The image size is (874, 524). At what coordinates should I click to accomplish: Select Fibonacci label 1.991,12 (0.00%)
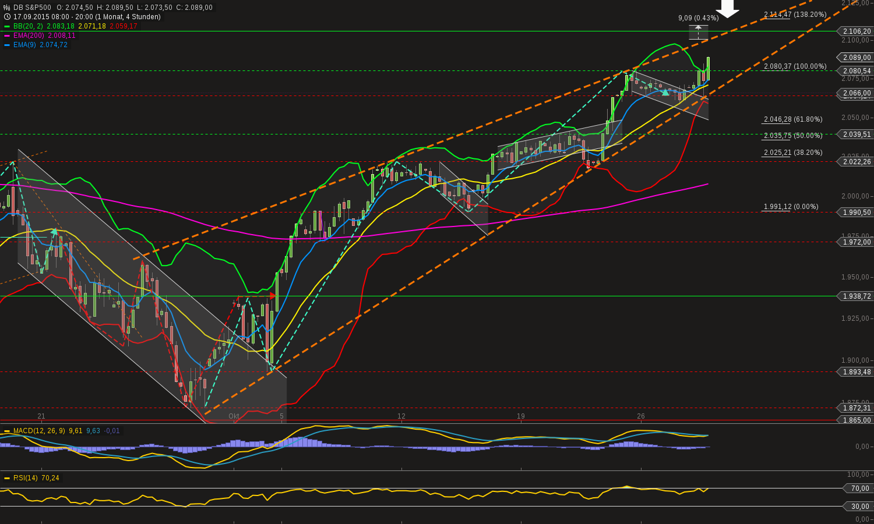coord(791,207)
